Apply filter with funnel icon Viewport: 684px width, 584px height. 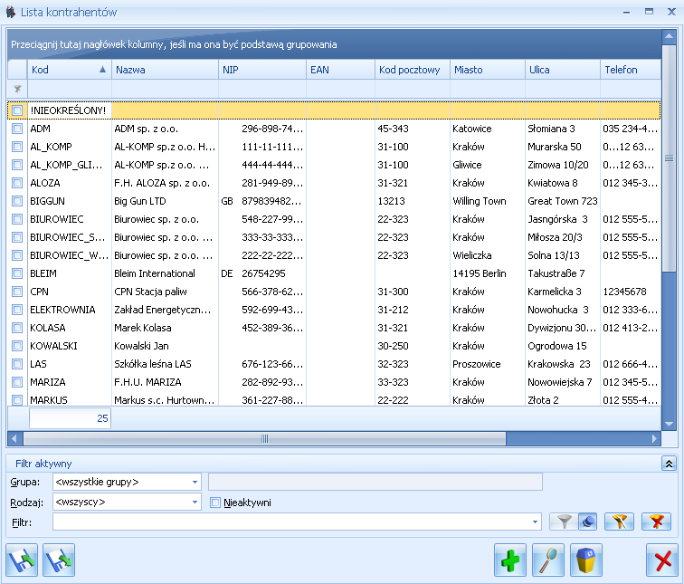pos(564,522)
